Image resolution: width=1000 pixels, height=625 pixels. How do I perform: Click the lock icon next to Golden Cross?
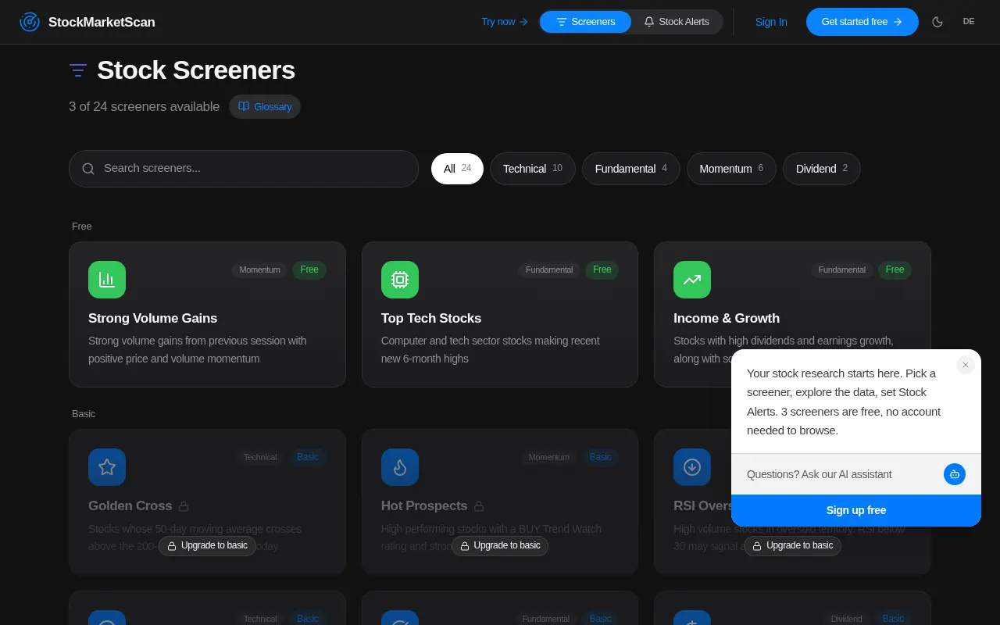(184, 506)
